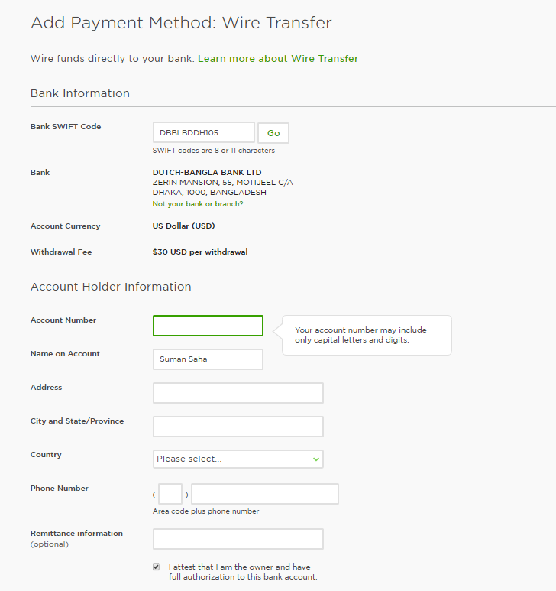The image size is (556, 591).
Task: Click the phone area code box in parentheses
Action: click(170, 494)
